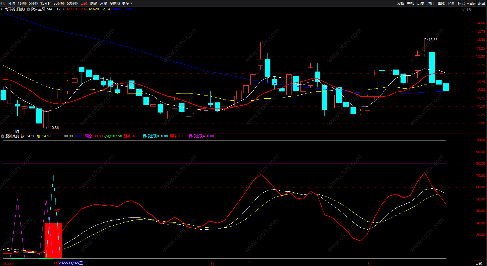Click the 2022/11/02/三 date label
This screenshot has width=487, height=266.
tap(71, 263)
